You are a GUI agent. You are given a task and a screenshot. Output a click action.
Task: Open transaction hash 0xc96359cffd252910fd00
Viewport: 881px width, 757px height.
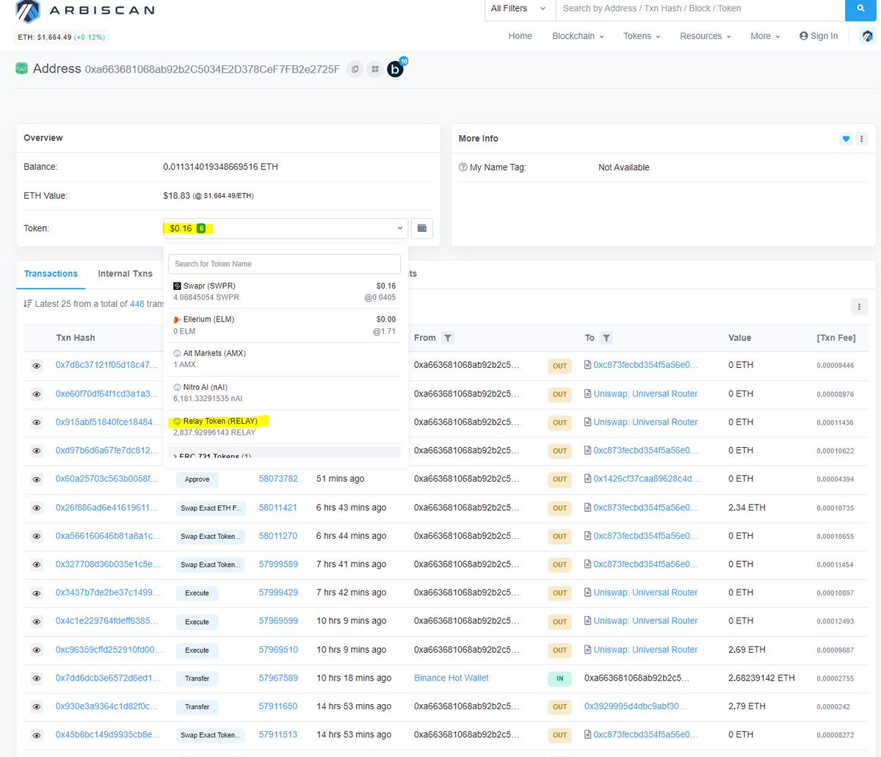coord(109,650)
